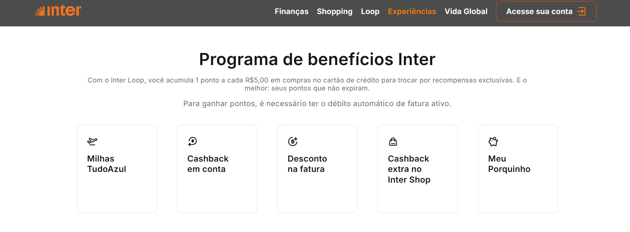
Task: Click the débito automático de fatura notice text
Action: point(317,104)
